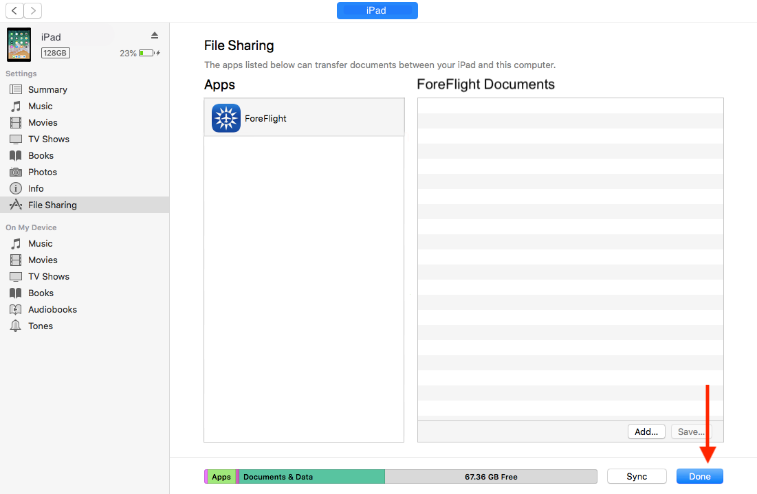The height and width of the screenshot is (494, 757).
Task: Click the Add... button
Action: tap(646, 431)
